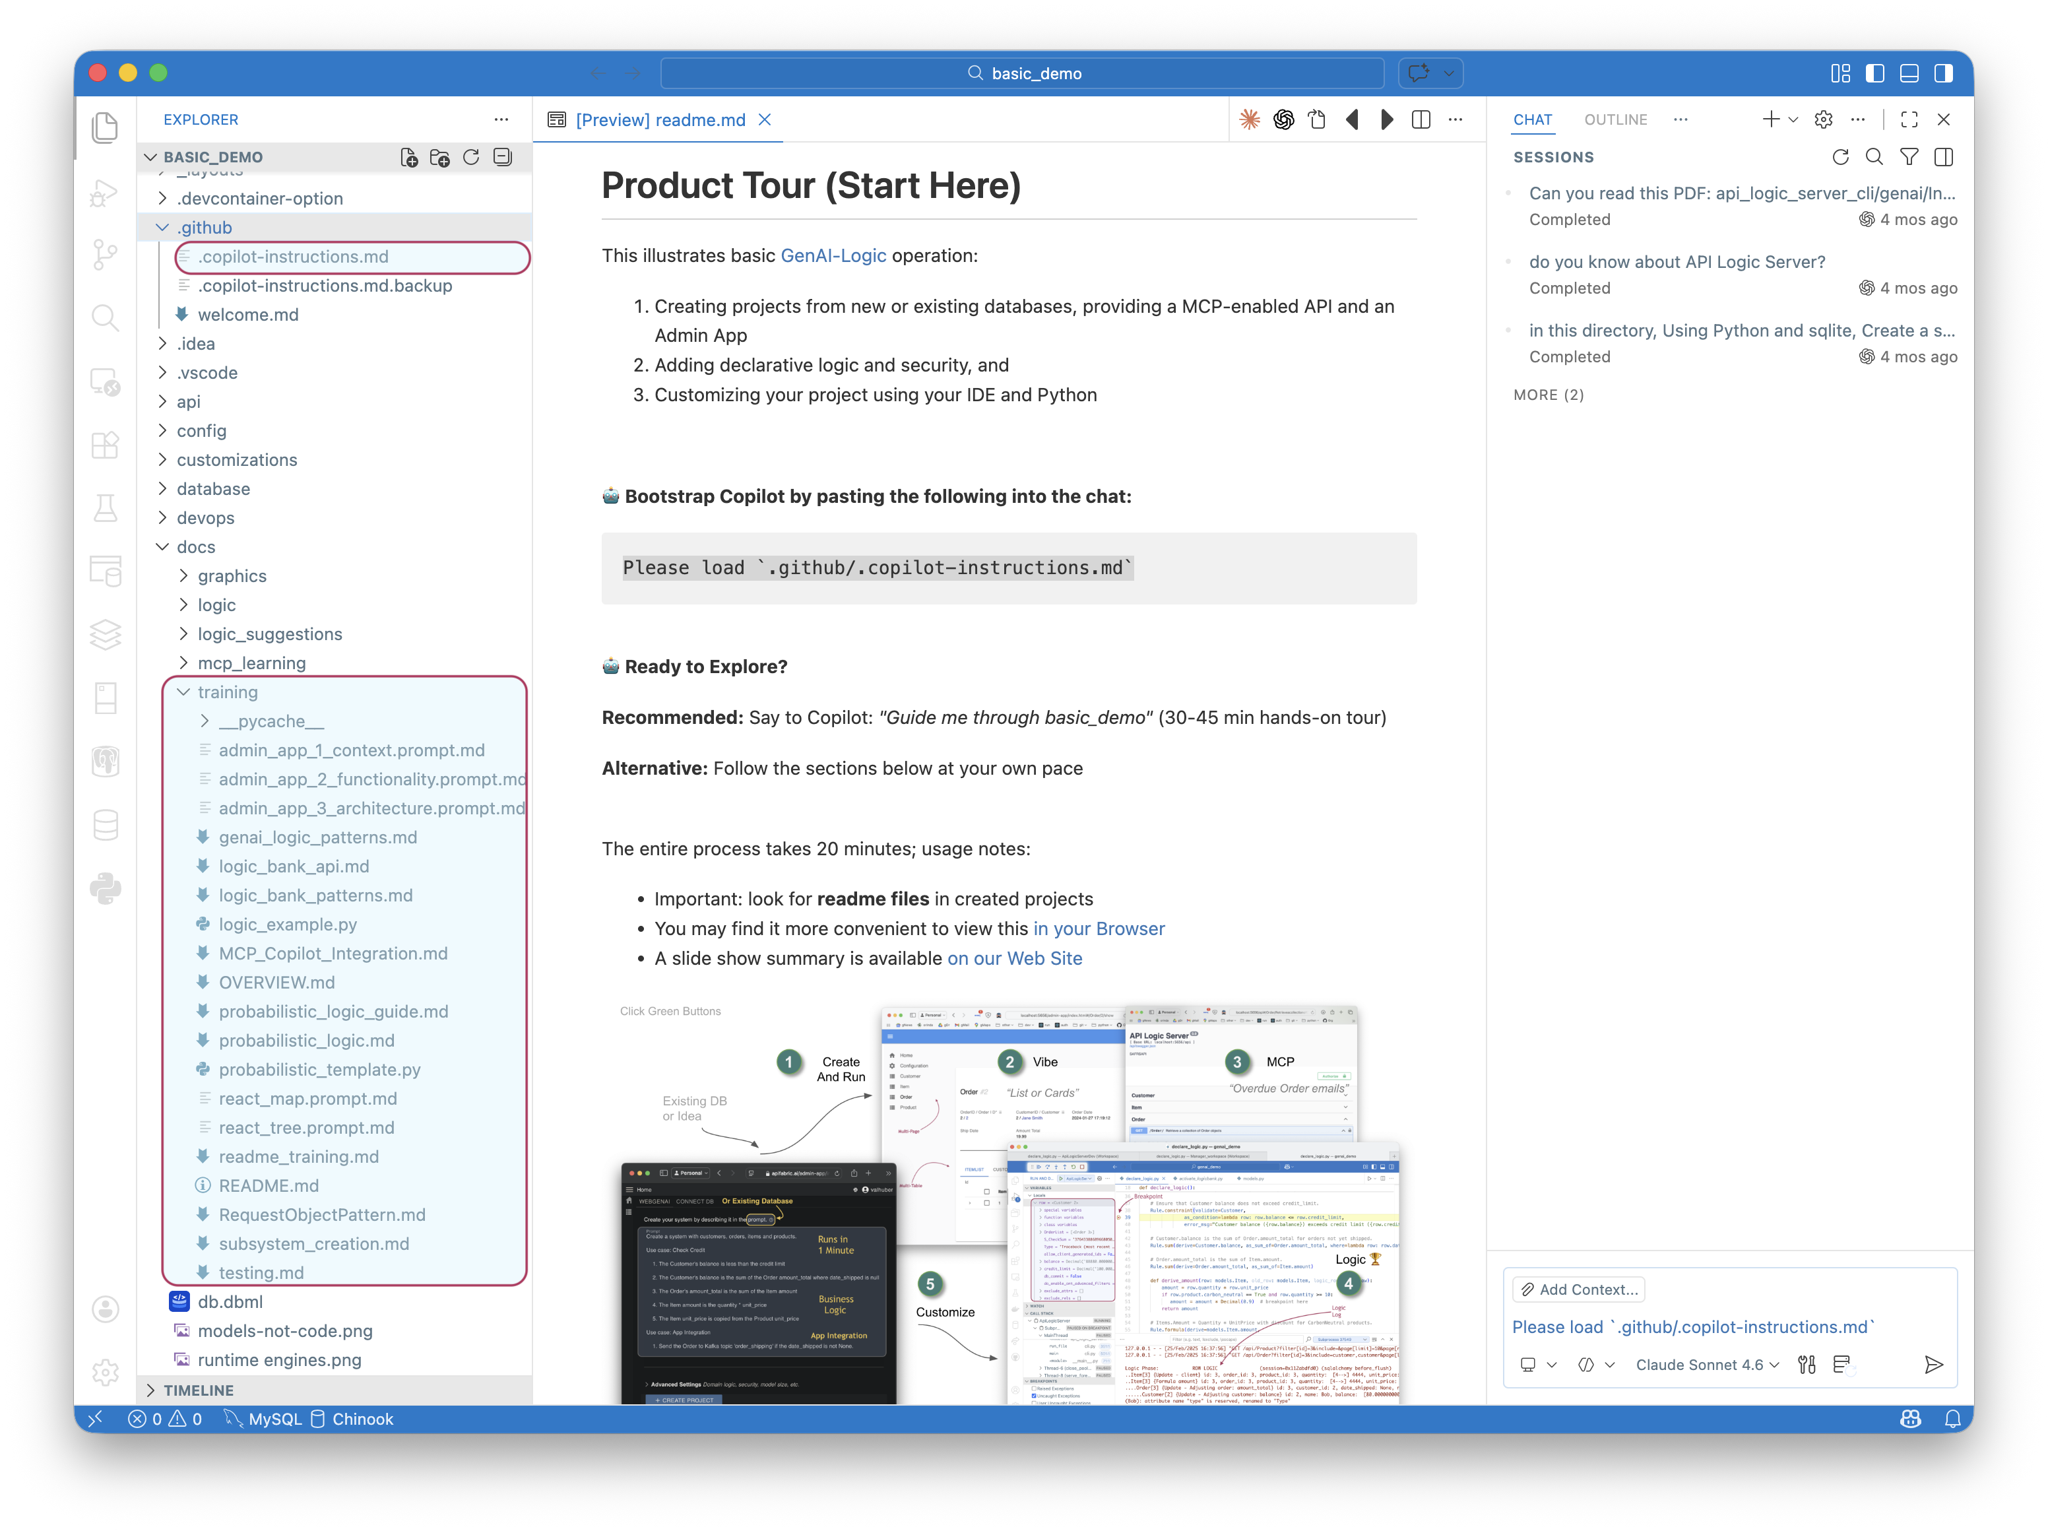Click New File icon in explorer header

(x=409, y=158)
